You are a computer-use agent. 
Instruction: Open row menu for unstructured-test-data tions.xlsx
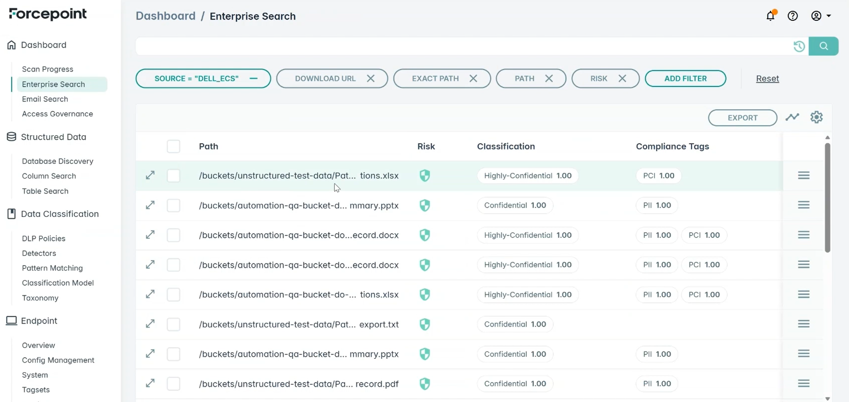803,175
